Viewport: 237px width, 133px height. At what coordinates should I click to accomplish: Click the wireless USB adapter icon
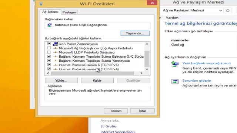click(49, 25)
